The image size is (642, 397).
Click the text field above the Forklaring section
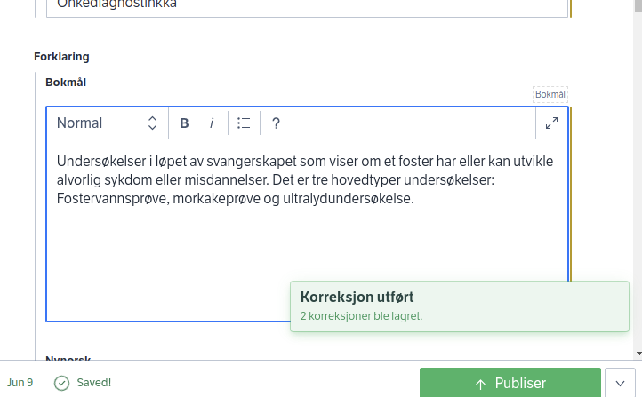307,8
